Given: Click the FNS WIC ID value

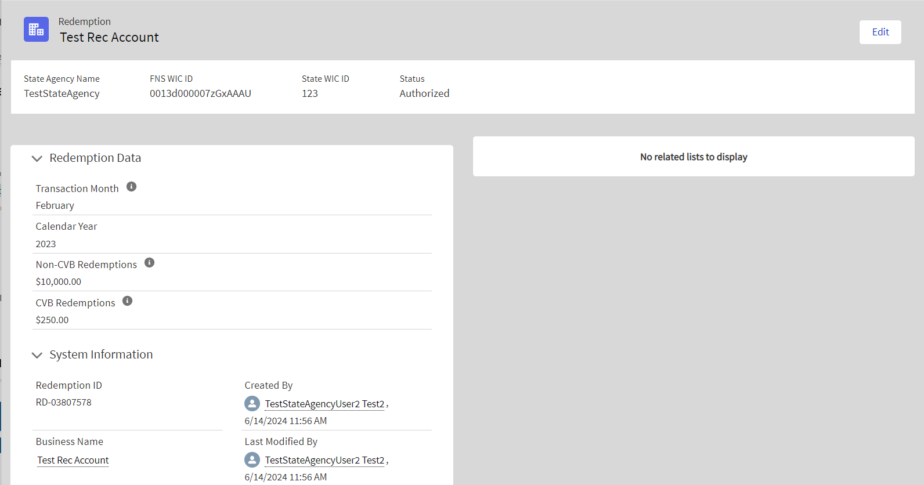Looking at the screenshot, I should [x=200, y=93].
